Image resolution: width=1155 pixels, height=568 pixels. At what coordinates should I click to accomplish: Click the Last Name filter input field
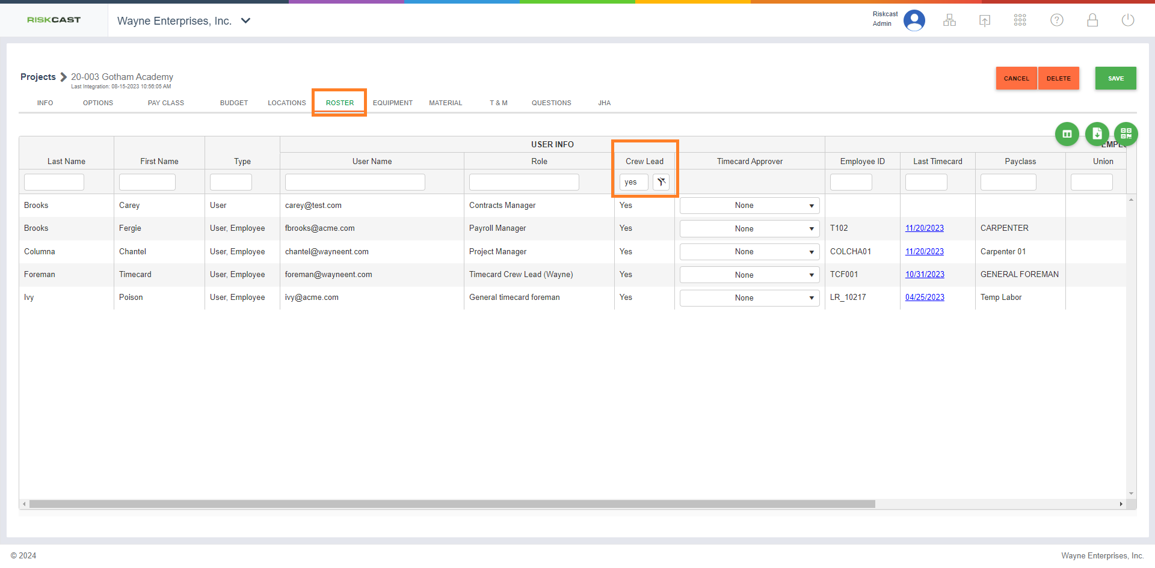54,182
